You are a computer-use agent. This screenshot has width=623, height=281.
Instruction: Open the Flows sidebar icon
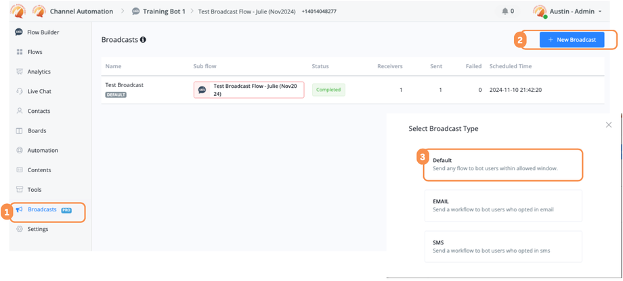19,52
